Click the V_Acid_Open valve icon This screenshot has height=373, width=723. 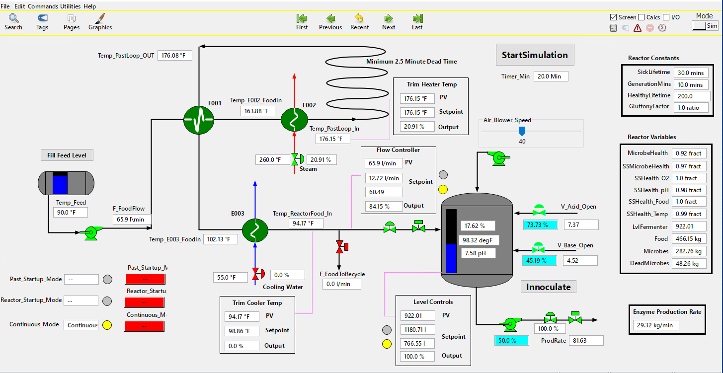point(538,210)
